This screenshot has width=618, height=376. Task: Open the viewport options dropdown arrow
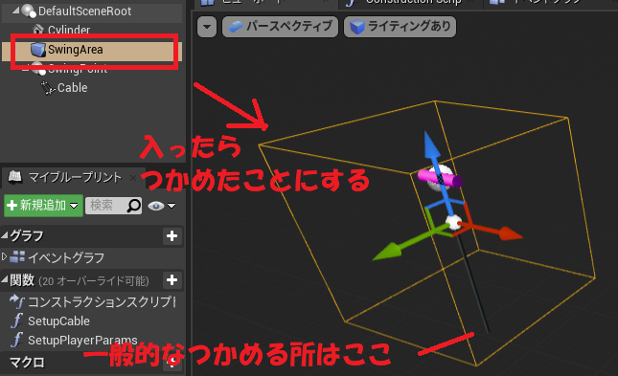point(207,27)
